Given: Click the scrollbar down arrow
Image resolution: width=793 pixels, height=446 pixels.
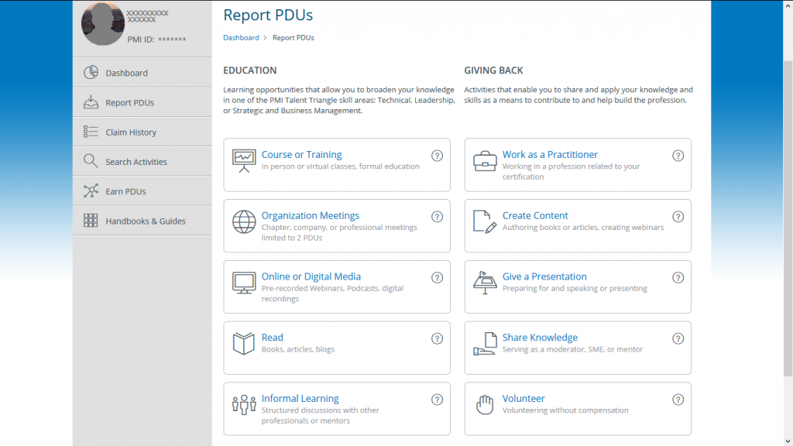Looking at the screenshot, I should coord(788,441).
